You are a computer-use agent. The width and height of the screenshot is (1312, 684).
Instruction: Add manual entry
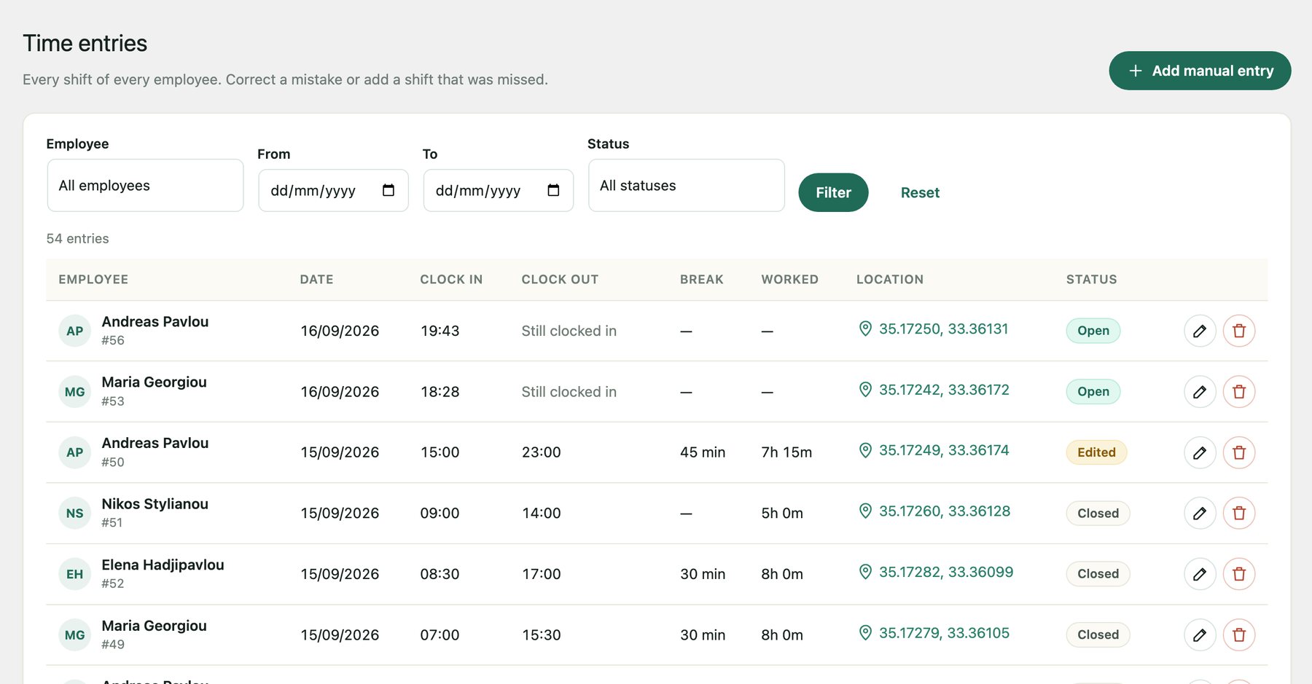coord(1200,71)
